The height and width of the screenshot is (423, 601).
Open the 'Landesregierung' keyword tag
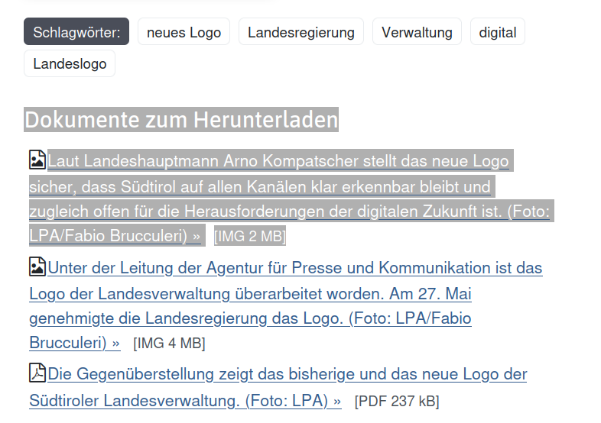[x=301, y=32]
